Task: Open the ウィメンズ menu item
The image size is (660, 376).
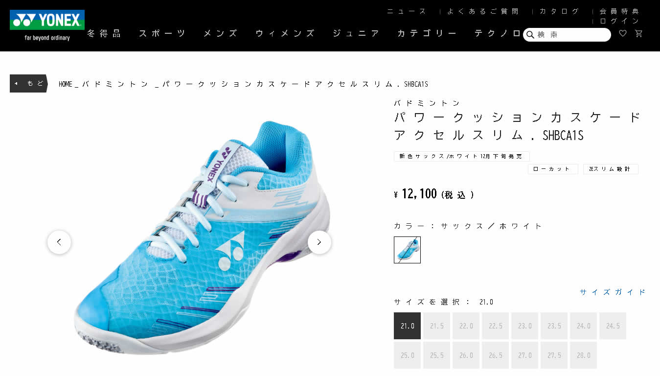Action: coord(285,33)
